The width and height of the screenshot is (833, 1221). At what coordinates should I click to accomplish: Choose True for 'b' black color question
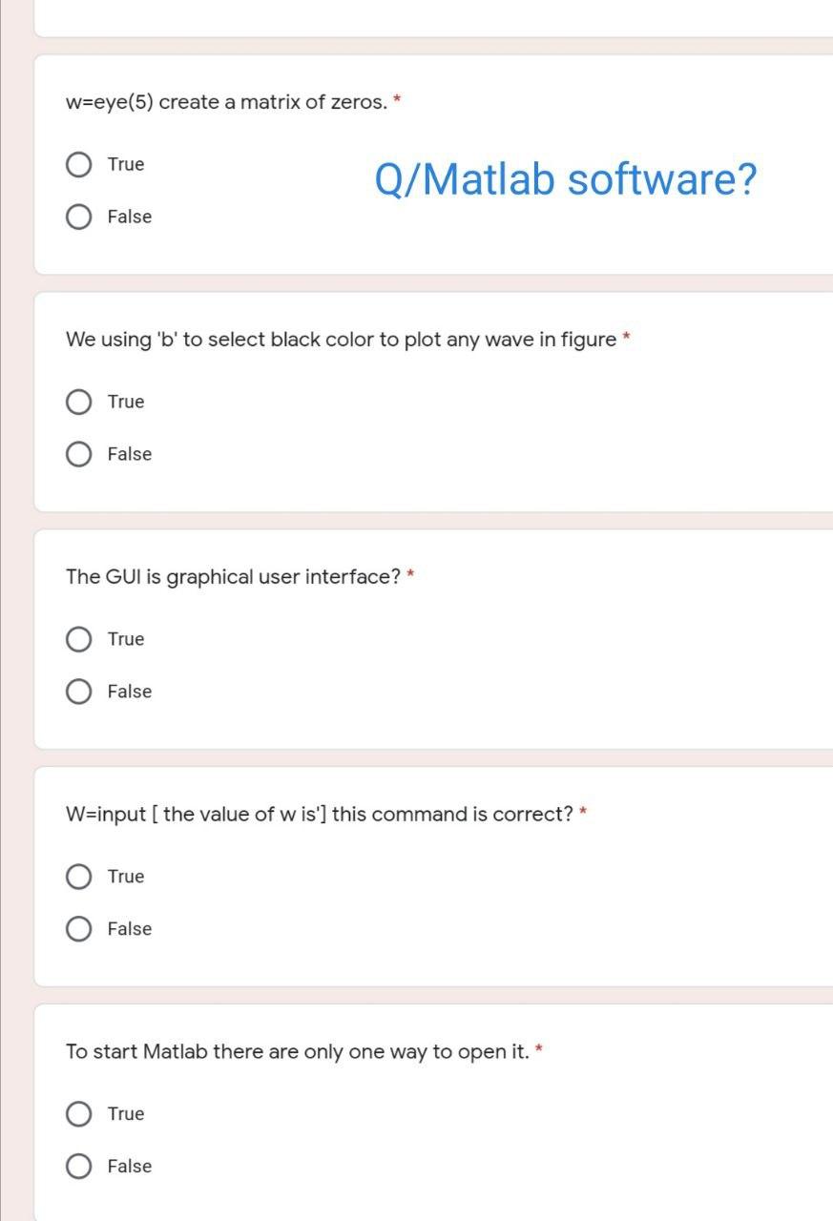click(79, 403)
